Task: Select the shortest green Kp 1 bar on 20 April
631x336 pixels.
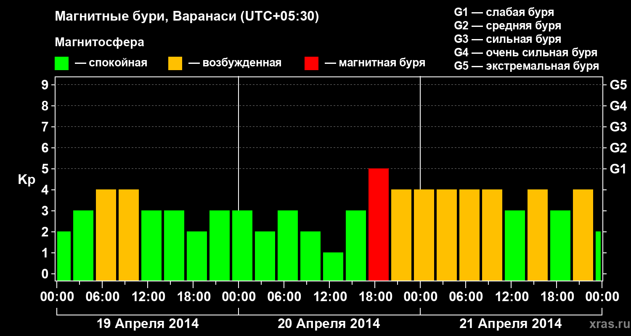Action: pos(333,266)
